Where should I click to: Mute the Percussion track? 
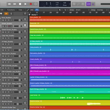click(3, 56)
